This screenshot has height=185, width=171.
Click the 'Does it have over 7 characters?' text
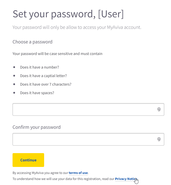tap(46, 84)
